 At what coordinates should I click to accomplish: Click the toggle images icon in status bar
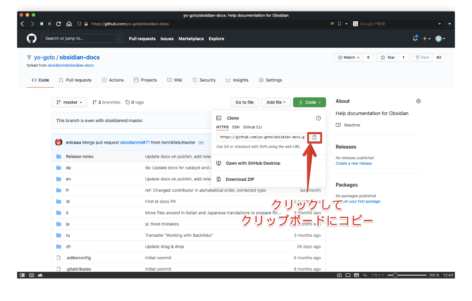click(x=356, y=275)
